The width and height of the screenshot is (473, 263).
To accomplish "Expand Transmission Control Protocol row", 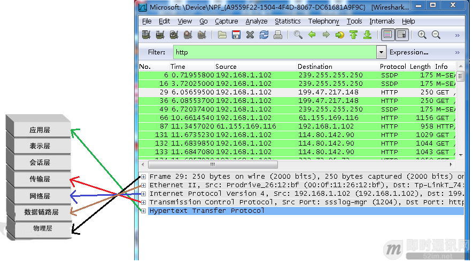I will tap(144, 202).
